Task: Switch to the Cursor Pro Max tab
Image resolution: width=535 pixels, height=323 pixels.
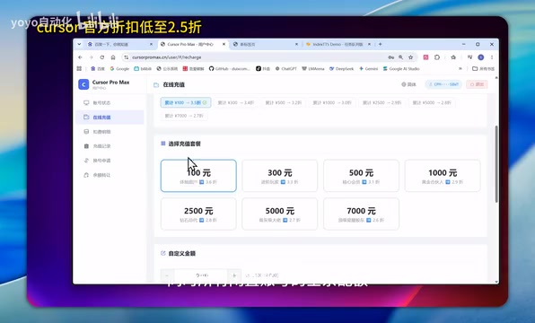Action: click(192, 44)
